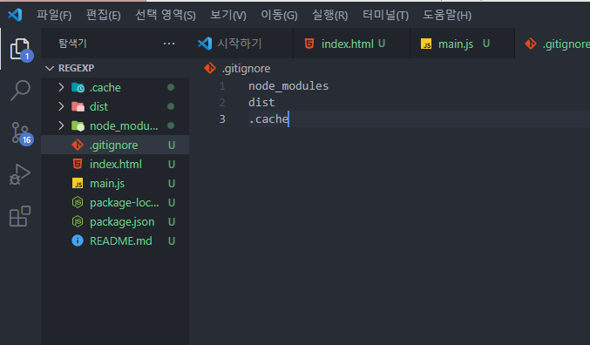Open the Run and Debug view
Image resolution: width=590 pixels, height=345 pixels.
pos(19,174)
